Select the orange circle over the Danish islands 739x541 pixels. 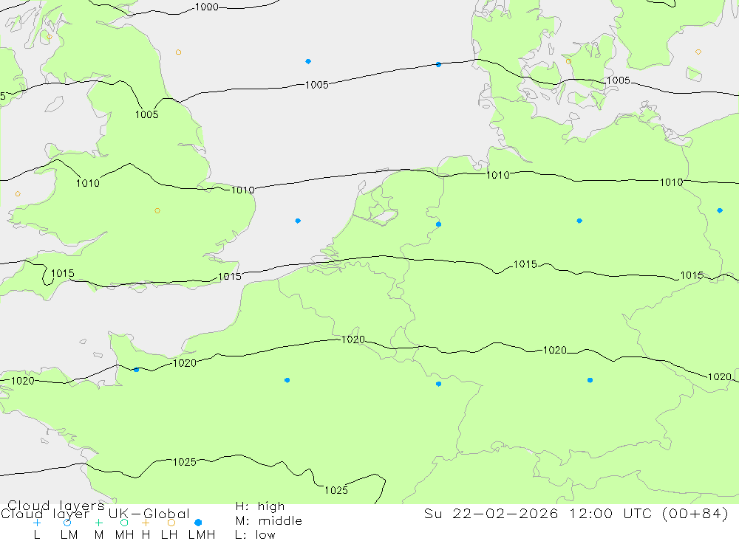(x=568, y=62)
